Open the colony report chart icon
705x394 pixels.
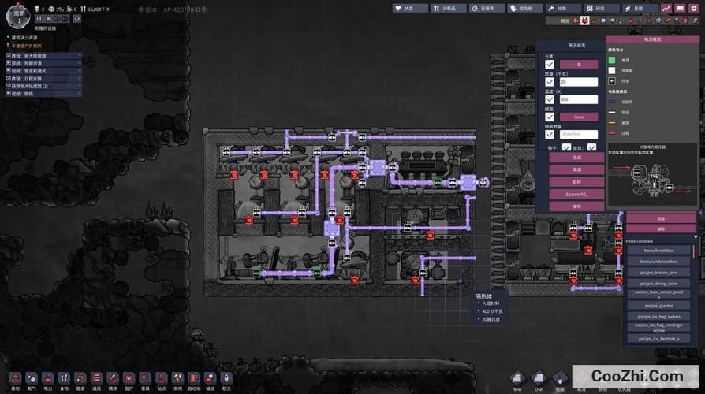coord(666,8)
